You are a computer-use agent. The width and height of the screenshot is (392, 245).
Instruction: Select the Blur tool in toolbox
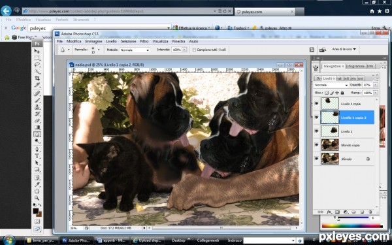(37, 134)
